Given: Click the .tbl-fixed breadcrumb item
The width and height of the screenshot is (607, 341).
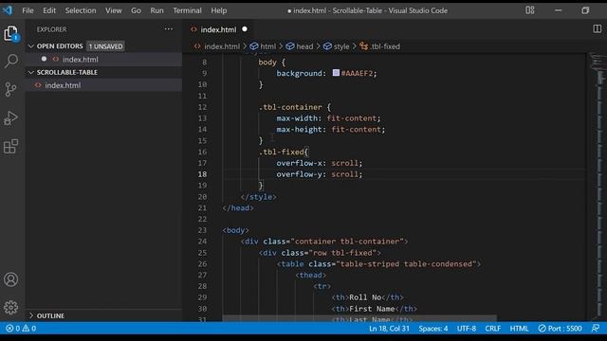Looking at the screenshot, I should (x=379, y=46).
